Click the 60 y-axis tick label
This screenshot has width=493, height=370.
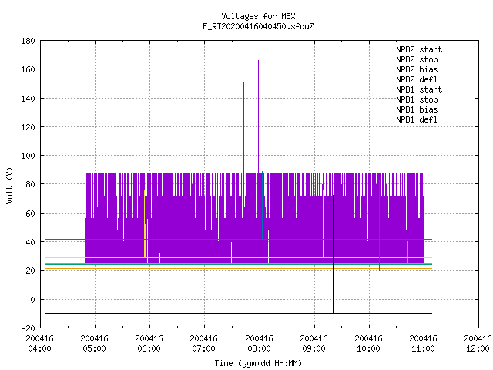pyautogui.click(x=30, y=214)
